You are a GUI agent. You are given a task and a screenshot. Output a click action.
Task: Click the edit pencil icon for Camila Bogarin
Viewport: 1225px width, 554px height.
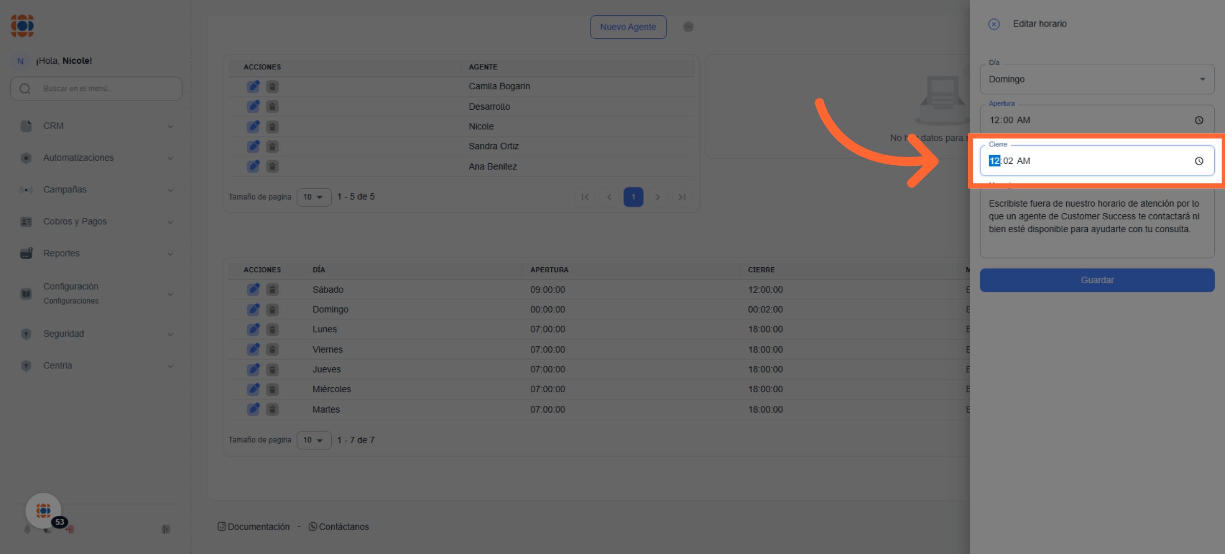(x=253, y=87)
